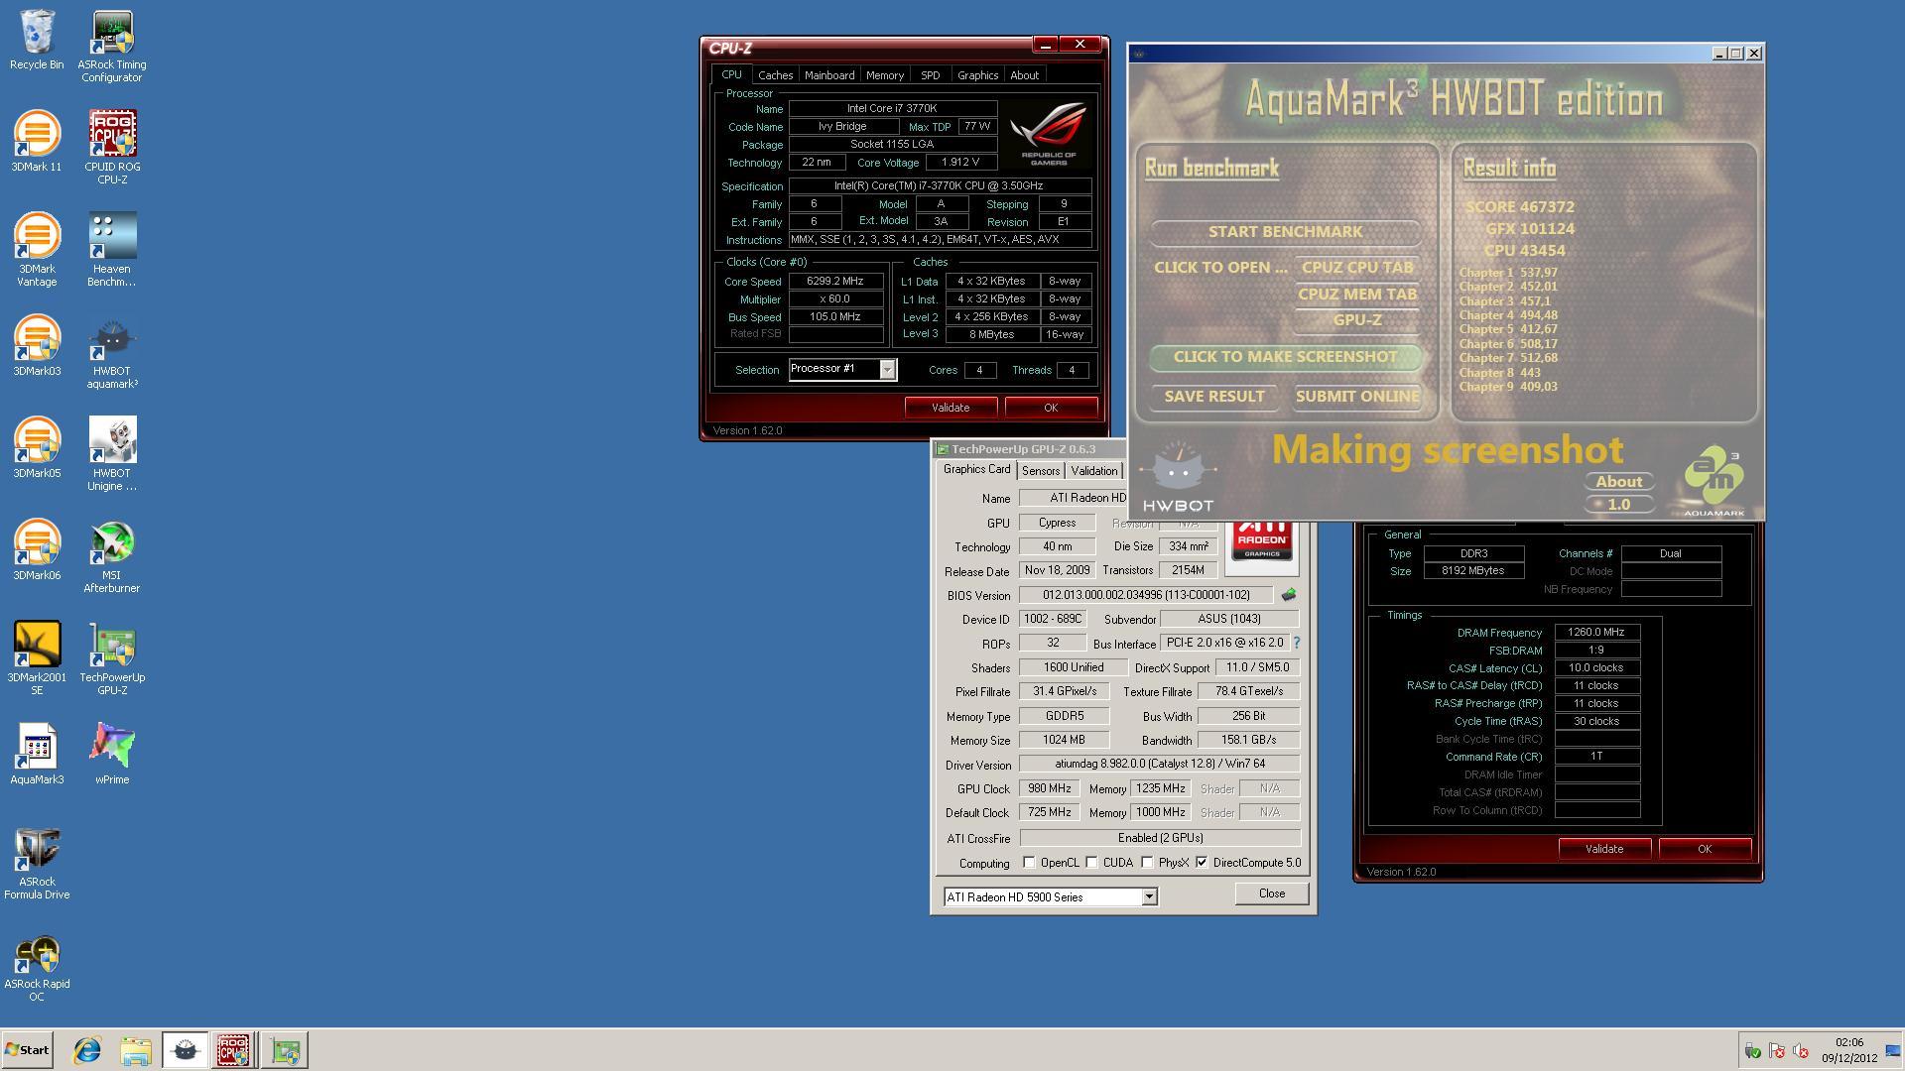
Task: Click the system tray clock
Action: (x=1849, y=1050)
